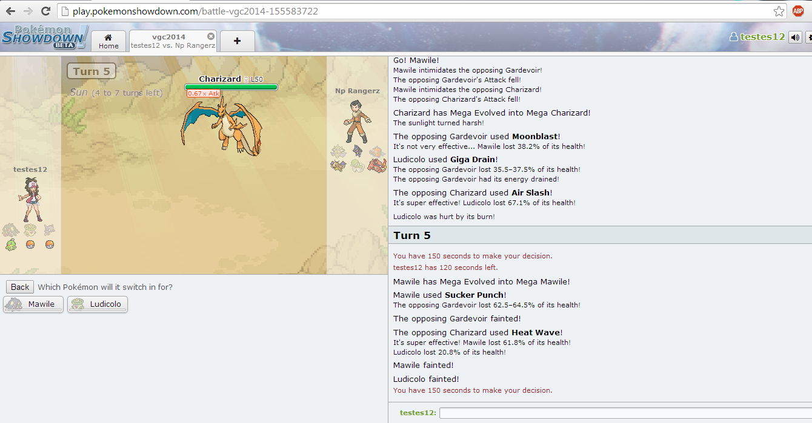Click the 0.67× Atk status label
This screenshot has height=423, width=812.
(203, 94)
